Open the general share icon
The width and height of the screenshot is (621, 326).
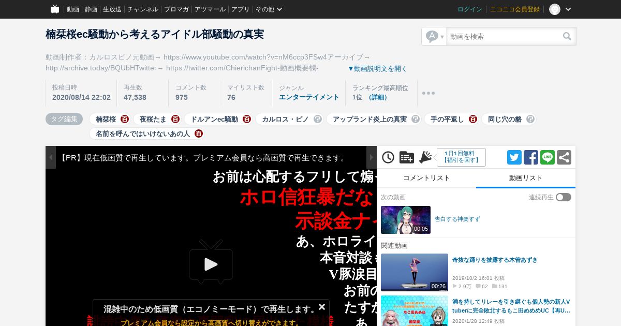pyautogui.click(x=564, y=157)
